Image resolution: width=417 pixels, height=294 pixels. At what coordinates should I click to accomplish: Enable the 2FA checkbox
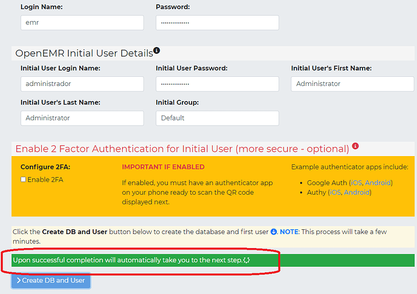coord(24,180)
